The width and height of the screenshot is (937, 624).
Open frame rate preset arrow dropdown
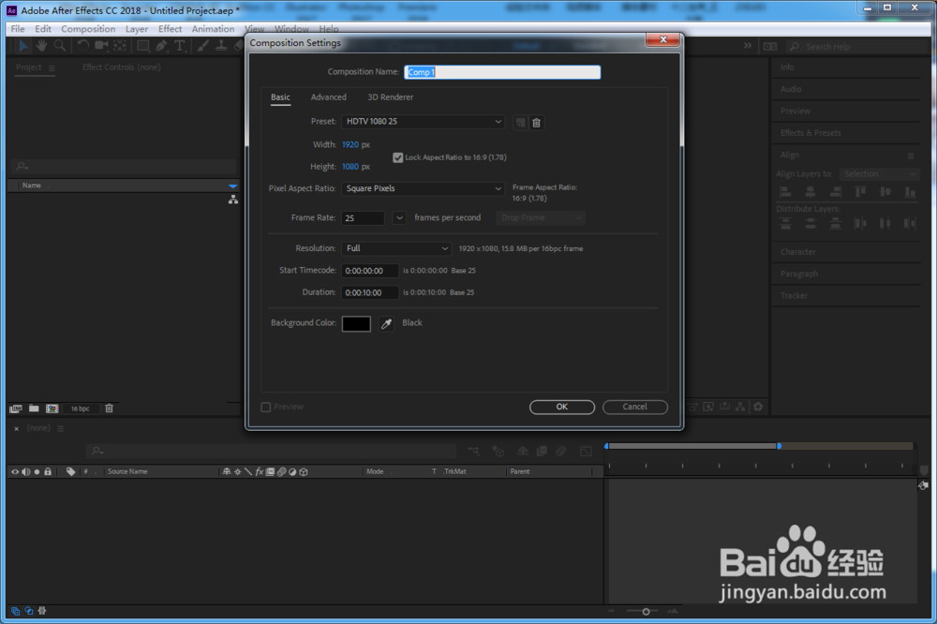(x=400, y=218)
